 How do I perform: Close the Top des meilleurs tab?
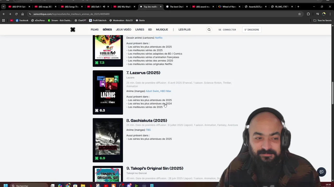(x=161, y=6)
